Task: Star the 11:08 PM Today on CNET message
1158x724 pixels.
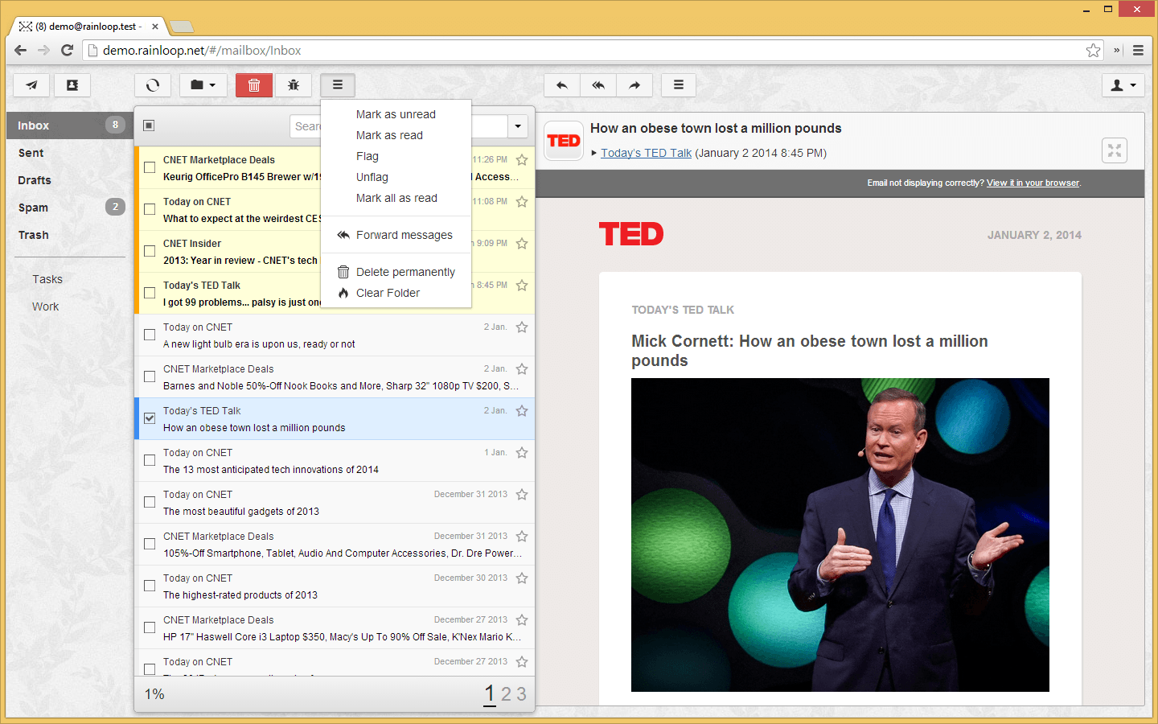Action: [522, 201]
